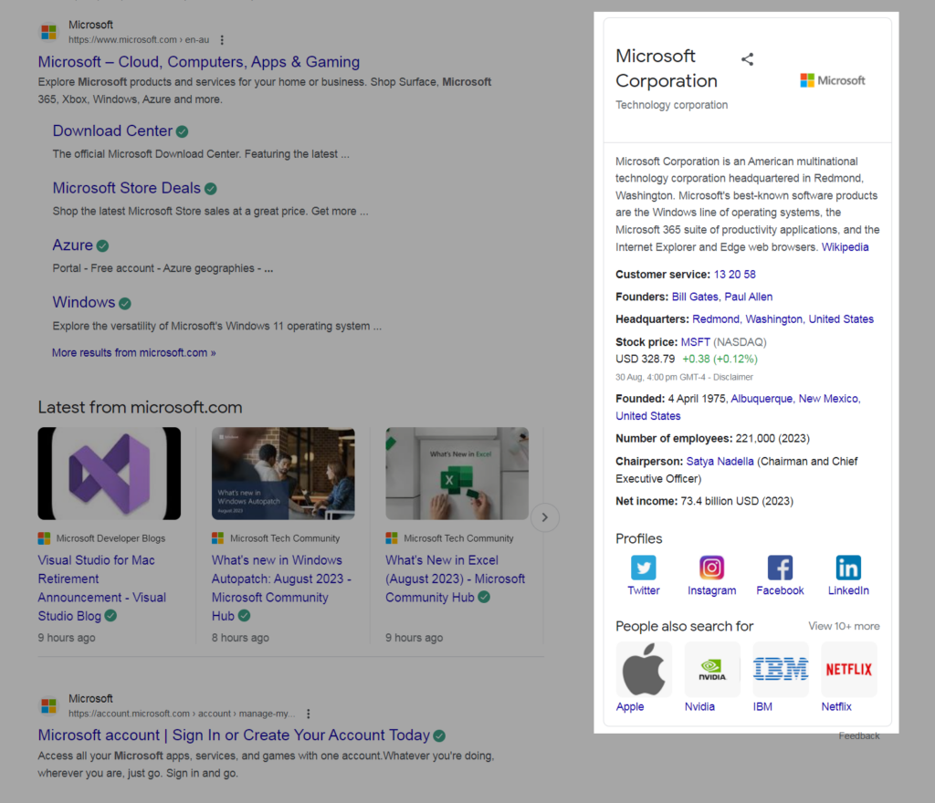This screenshot has height=803, width=935.
Task: Click customer service number 13 20 58
Action: coord(735,275)
